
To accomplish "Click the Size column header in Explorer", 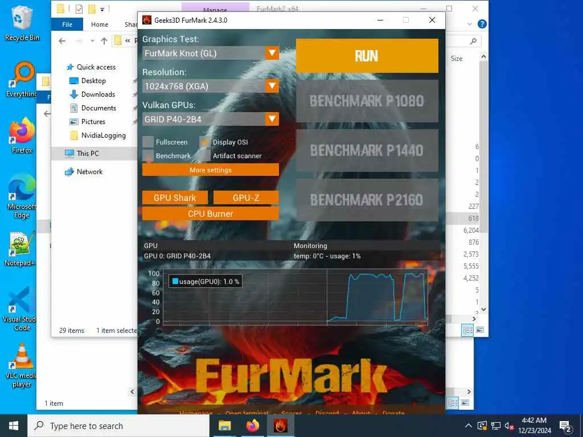I will (x=457, y=59).
